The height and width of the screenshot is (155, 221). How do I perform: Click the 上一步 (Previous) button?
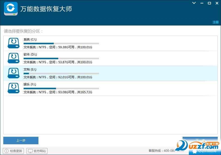coord(21,140)
